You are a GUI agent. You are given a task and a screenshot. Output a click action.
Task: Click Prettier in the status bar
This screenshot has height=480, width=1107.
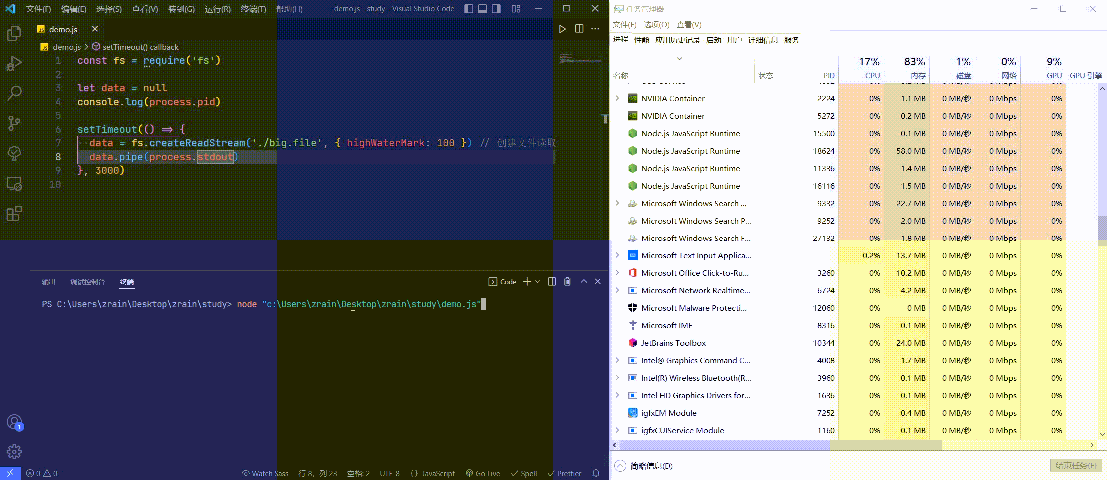tap(564, 473)
